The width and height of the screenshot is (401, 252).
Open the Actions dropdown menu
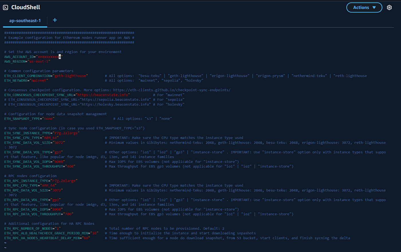tap(364, 7)
